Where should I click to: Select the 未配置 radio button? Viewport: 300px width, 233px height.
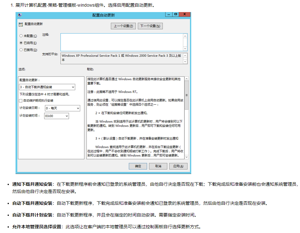21,36
